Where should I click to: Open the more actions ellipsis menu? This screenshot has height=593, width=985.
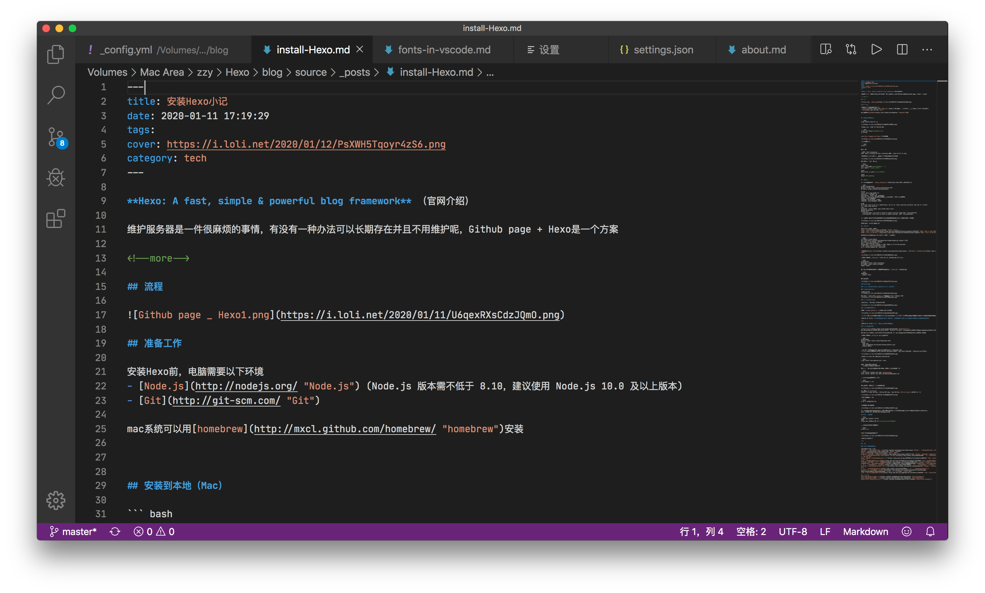(927, 49)
